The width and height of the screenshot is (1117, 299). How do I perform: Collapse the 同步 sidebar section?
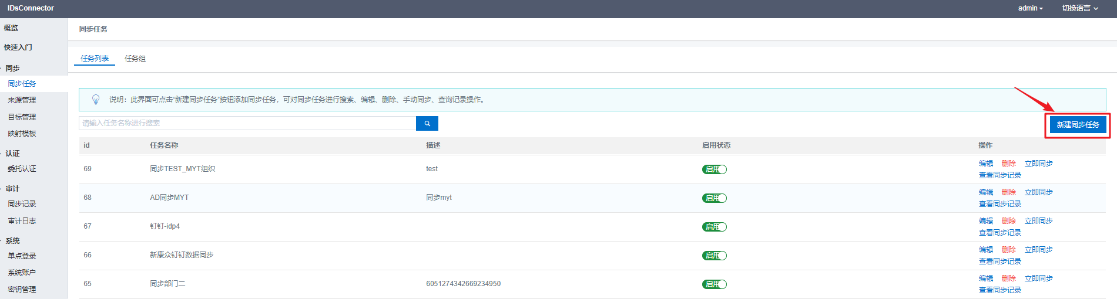tap(12, 68)
